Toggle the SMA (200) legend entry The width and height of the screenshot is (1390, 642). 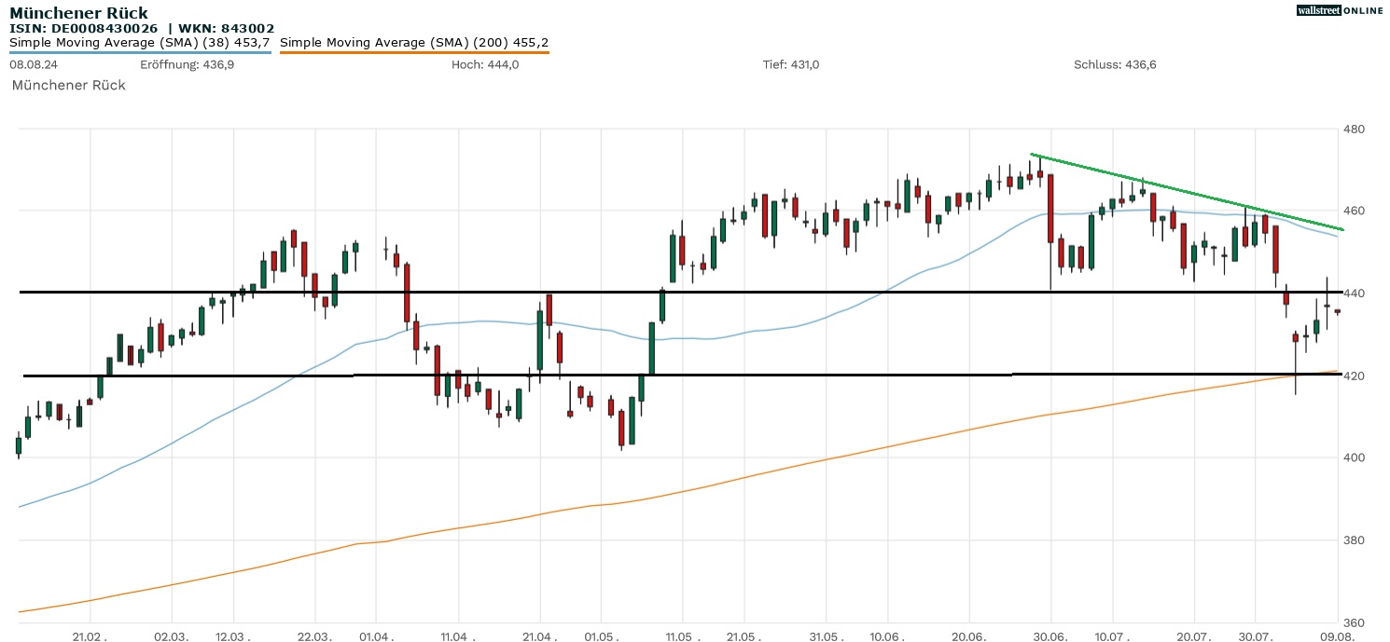point(413,42)
